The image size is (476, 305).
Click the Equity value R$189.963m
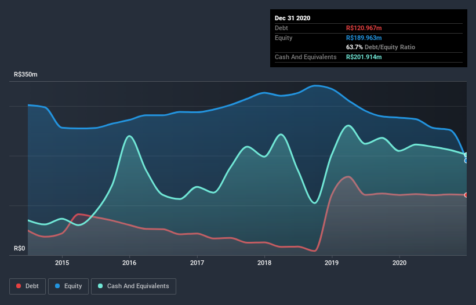[364, 38]
